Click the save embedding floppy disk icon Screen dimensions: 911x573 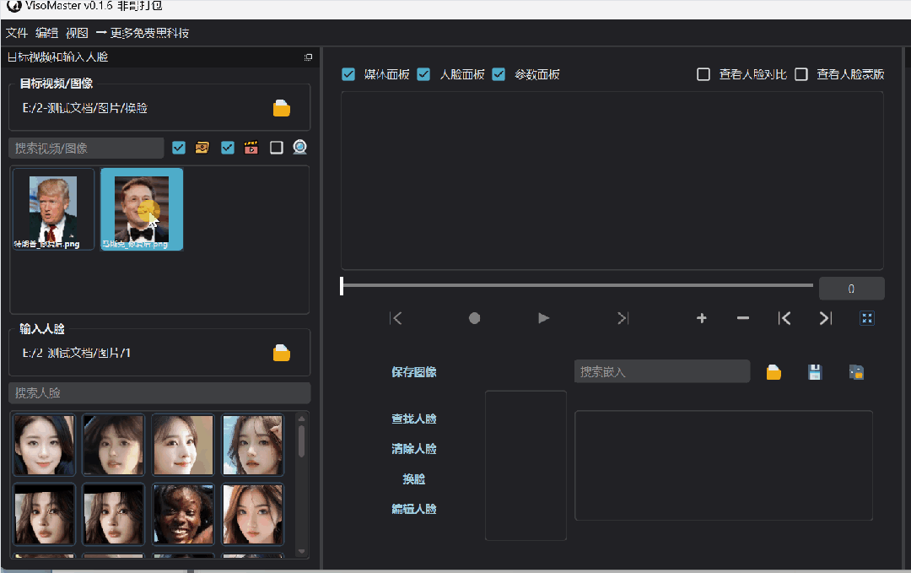tap(814, 371)
